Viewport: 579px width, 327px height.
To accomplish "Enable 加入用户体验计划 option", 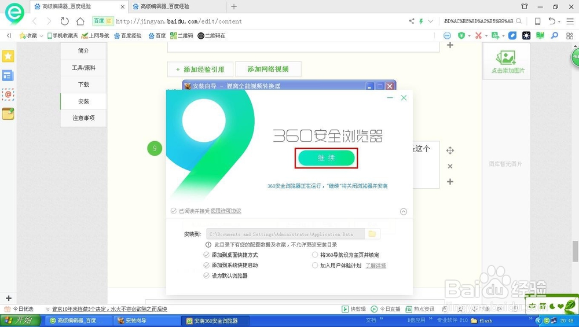I will 315,265.
